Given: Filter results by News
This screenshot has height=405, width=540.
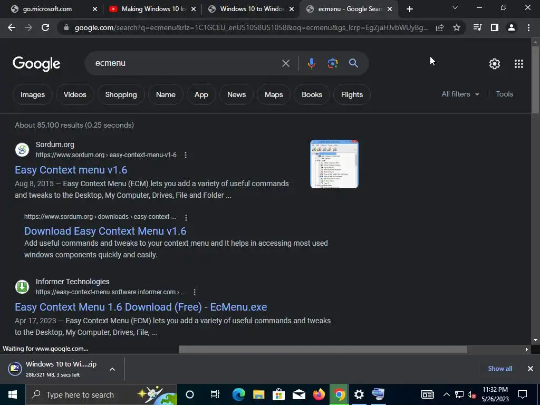Looking at the screenshot, I should pyautogui.click(x=237, y=94).
